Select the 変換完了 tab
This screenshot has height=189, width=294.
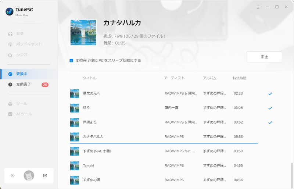(x=29, y=85)
